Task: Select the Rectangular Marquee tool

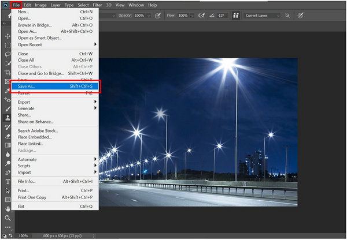Action: coord(8,45)
